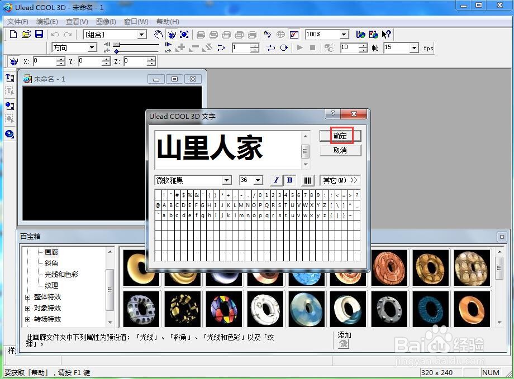Select the 纹理 tree item
The width and height of the screenshot is (514, 379).
pyautogui.click(x=51, y=285)
